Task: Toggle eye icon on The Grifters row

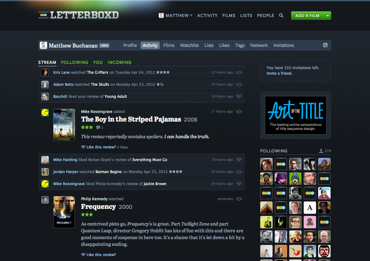Action: (239, 72)
